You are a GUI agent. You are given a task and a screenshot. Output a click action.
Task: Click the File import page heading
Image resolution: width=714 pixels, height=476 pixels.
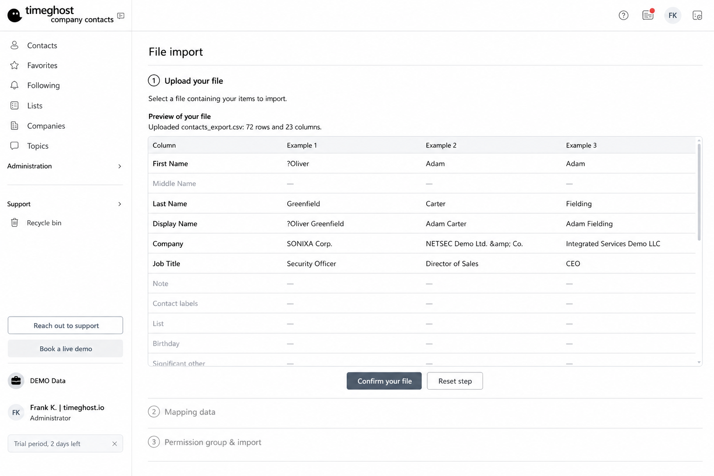pyautogui.click(x=176, y=52)
